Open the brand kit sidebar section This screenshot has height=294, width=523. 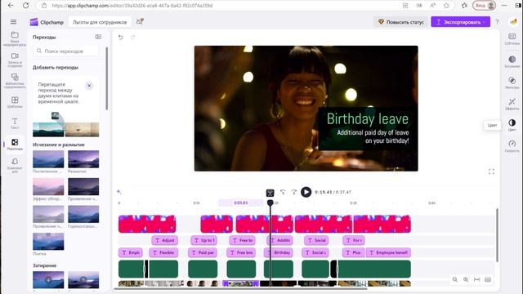[x=15, y=165]
